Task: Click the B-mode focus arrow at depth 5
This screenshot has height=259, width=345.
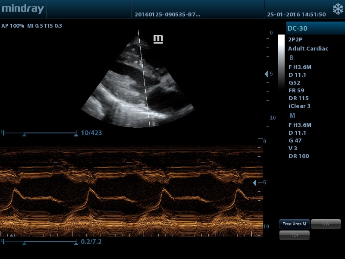Action: point(266,74)
